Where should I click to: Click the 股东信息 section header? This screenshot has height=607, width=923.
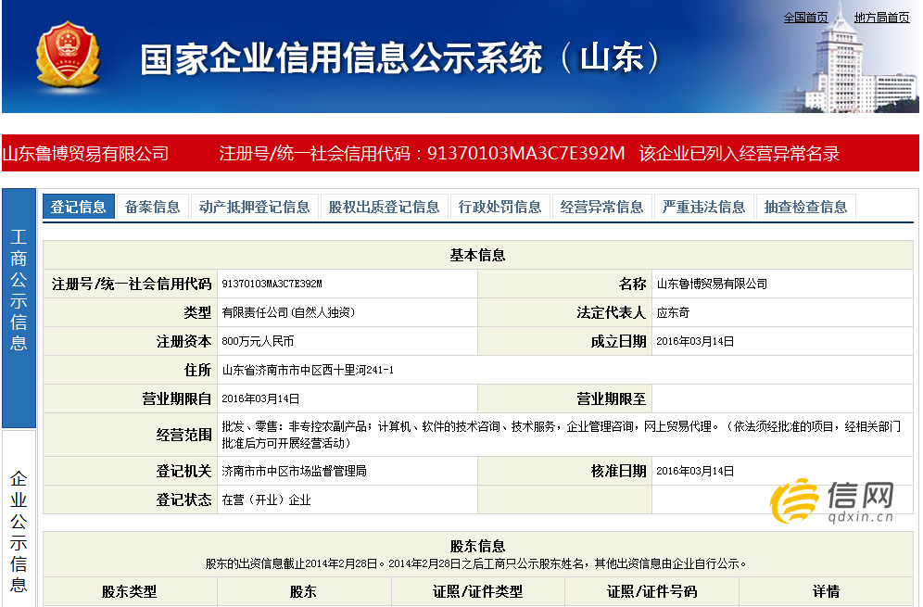(477, 546)
